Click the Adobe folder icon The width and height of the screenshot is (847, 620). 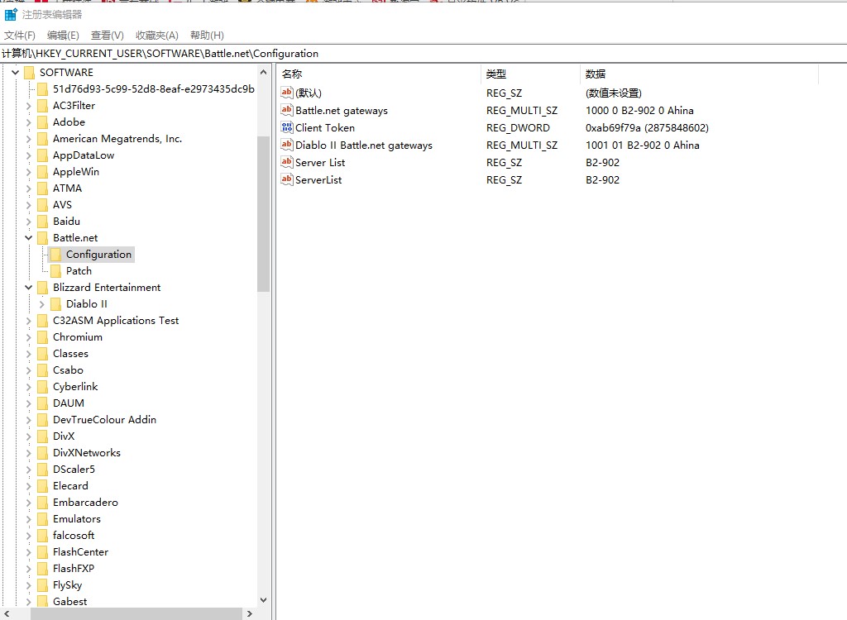(43, 122)
